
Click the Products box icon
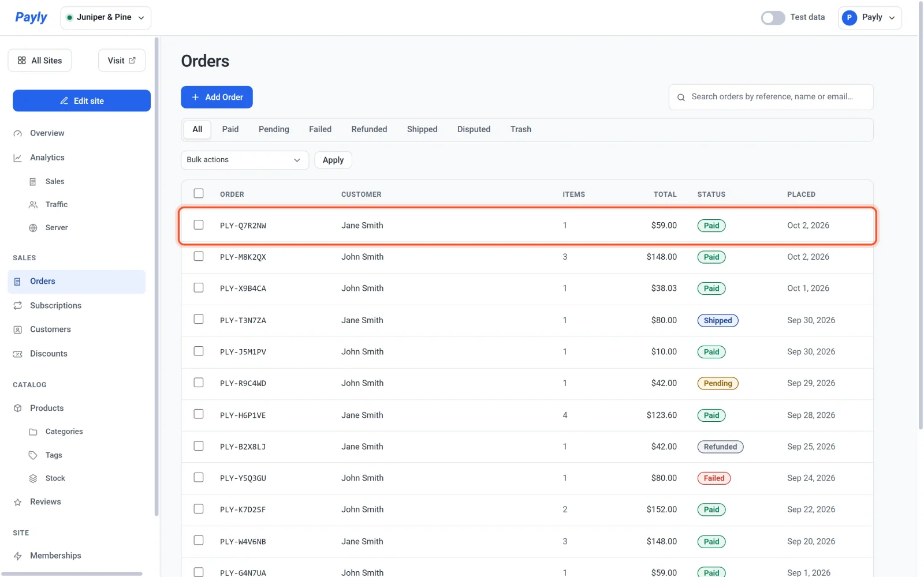[x=18, y=408]
